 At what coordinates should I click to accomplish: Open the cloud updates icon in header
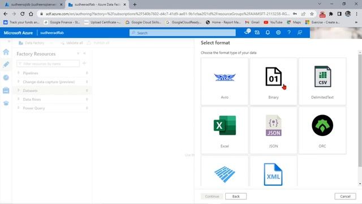pos(247,32)
